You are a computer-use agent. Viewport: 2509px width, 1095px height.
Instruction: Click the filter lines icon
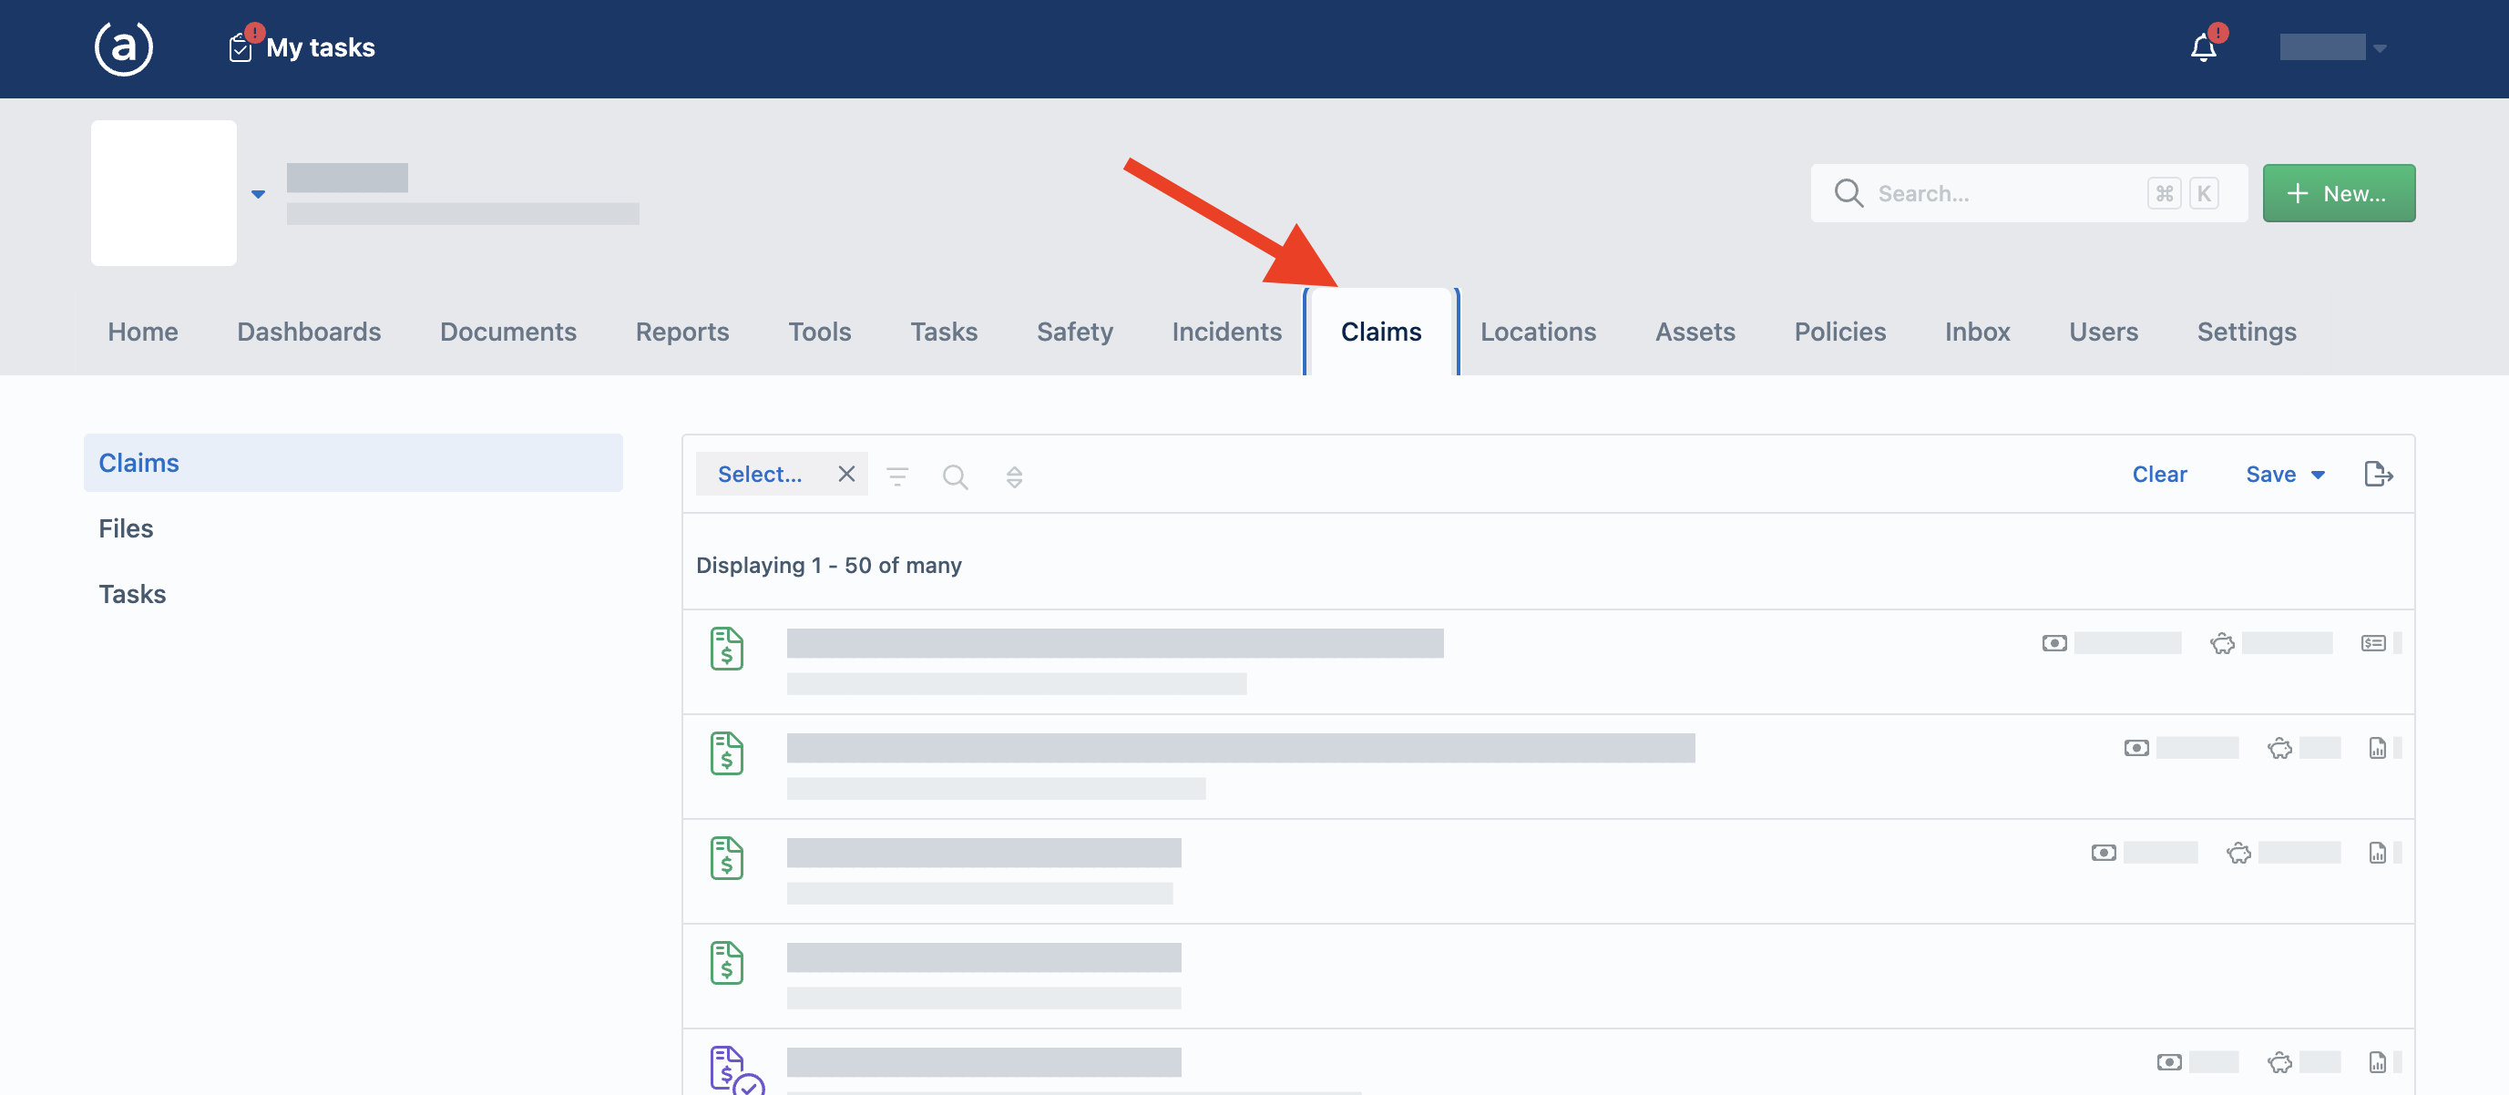[897, 476]
